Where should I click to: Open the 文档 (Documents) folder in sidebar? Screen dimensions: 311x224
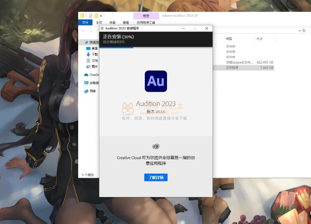(x=94, y=61)
